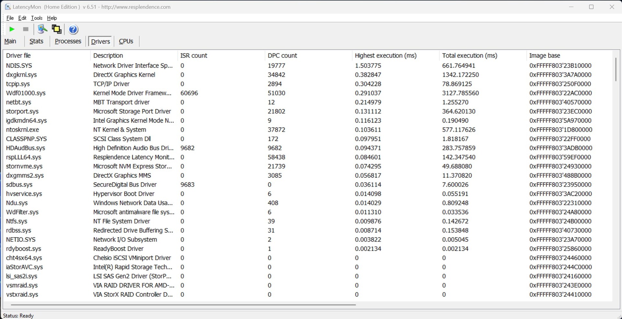
Task: Sort by the DPC count column header
Action: point(308,55)
